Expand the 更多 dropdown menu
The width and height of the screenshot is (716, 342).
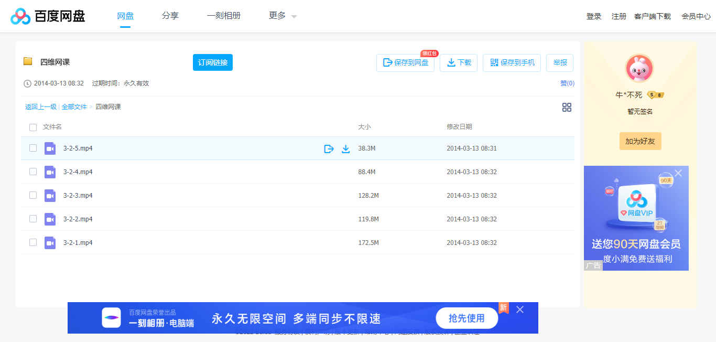[x=278, y=16]
